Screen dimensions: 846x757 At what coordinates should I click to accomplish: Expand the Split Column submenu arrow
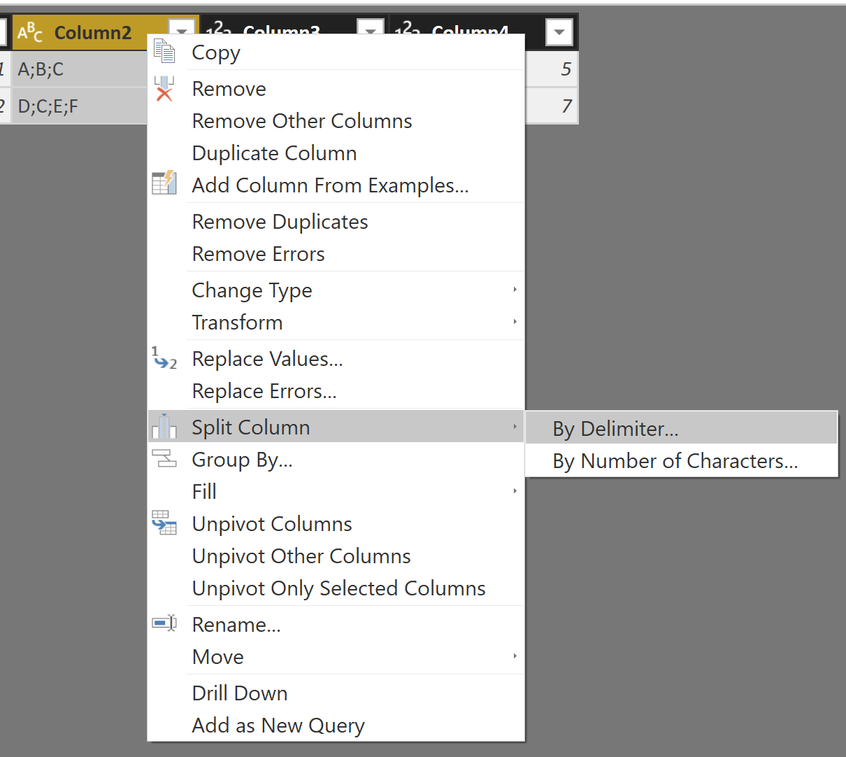point(515,427)
